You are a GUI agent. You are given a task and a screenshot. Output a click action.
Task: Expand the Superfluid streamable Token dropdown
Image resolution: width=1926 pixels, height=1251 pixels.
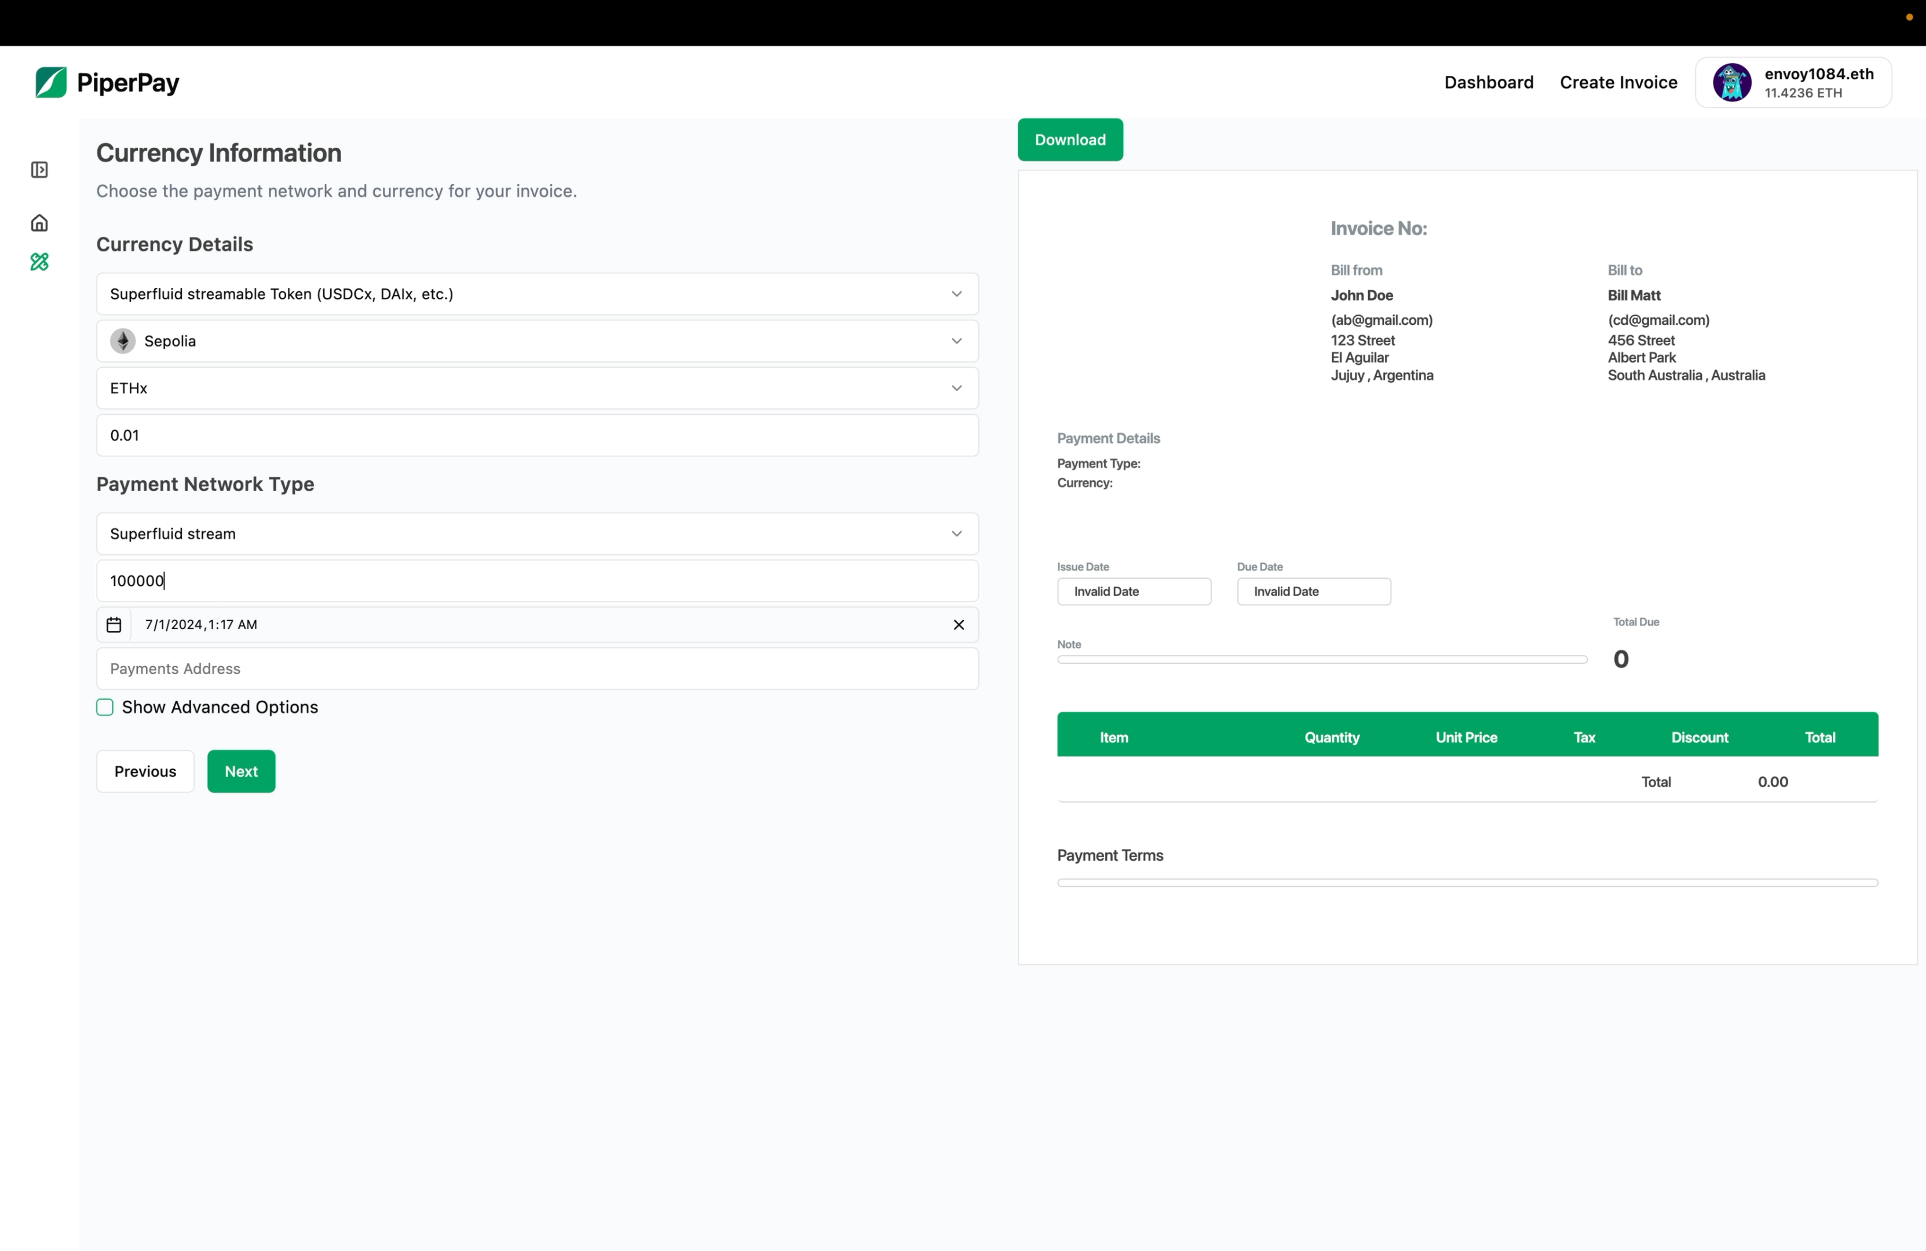(x=956, y=295)
